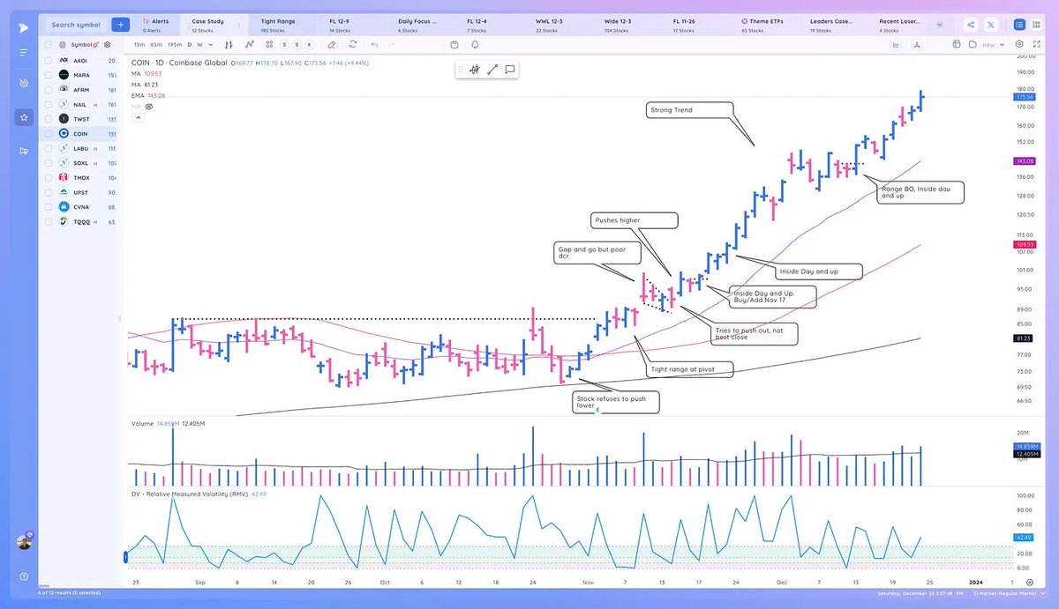1059x609 pixels.
Task: Collapse the indicator legend chevron
Action: coord(138,119)
